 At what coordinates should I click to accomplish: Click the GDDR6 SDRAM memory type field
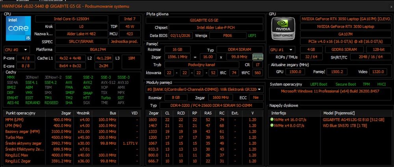[x=344, y=50]
